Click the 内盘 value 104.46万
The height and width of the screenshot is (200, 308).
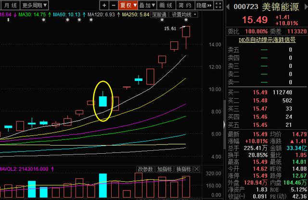pyautogui.click(x=295, y=183)
